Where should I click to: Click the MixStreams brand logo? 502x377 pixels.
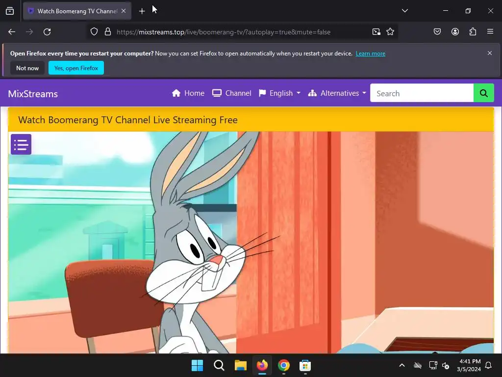point(33,94)
